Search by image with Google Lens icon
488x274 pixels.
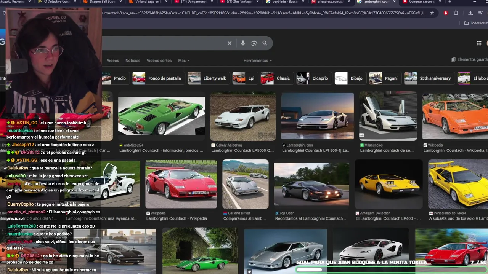[254, 43]
